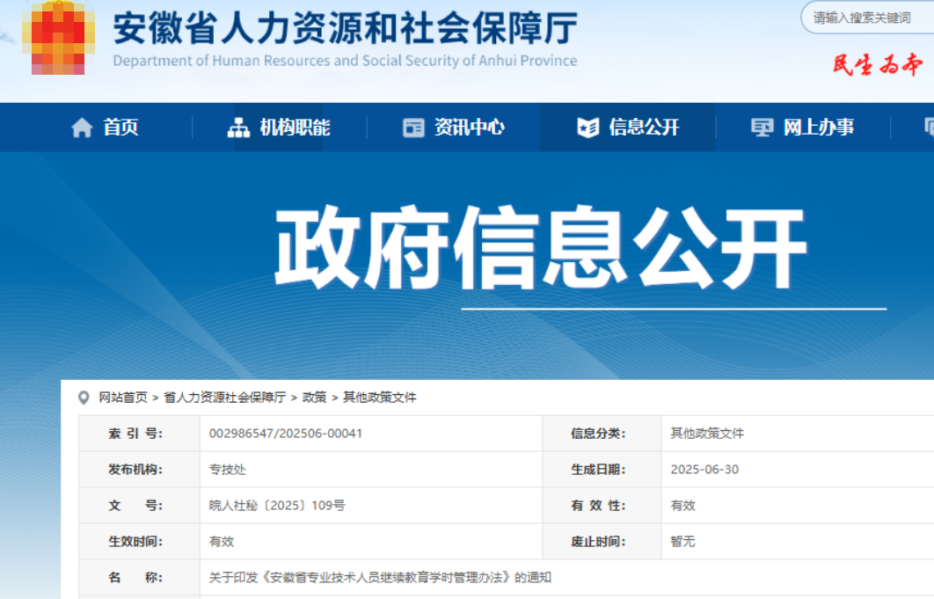Click the location pin icon in breadcrumb
The width and height of the screenshot is (934, 599).
coord(84,398)
